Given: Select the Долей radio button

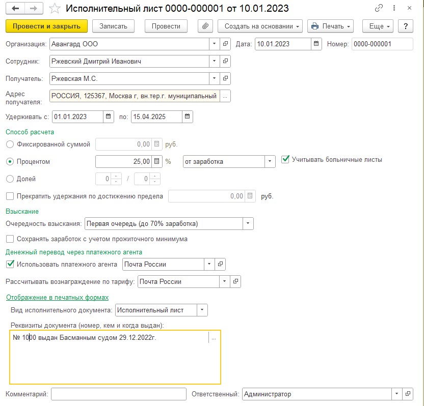Looking at the screenshot, I should pyautogui.click(x=10, y=179).
